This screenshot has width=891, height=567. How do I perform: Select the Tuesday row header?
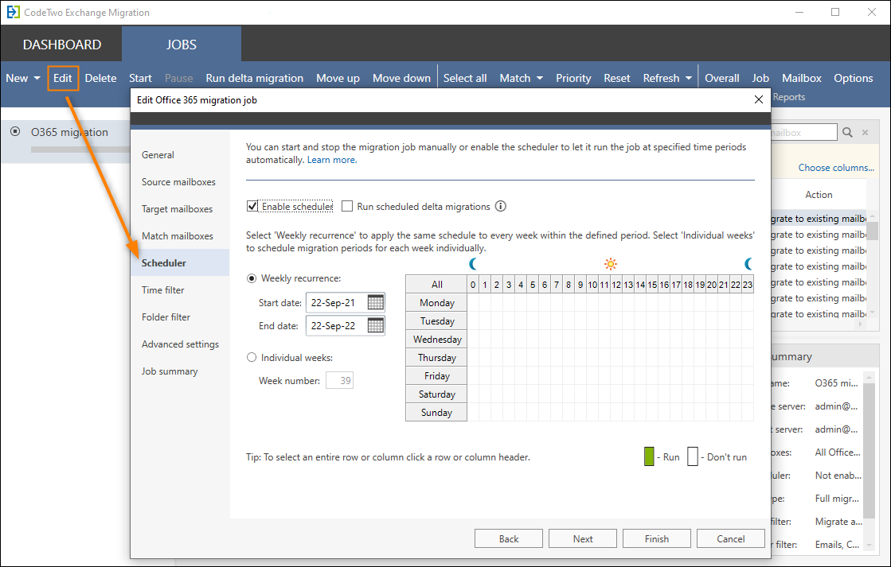[x=436, y=320]
